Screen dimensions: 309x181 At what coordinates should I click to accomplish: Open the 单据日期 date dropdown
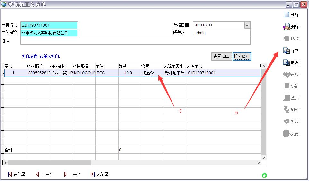pyautogui.click(x=247, y=25)
